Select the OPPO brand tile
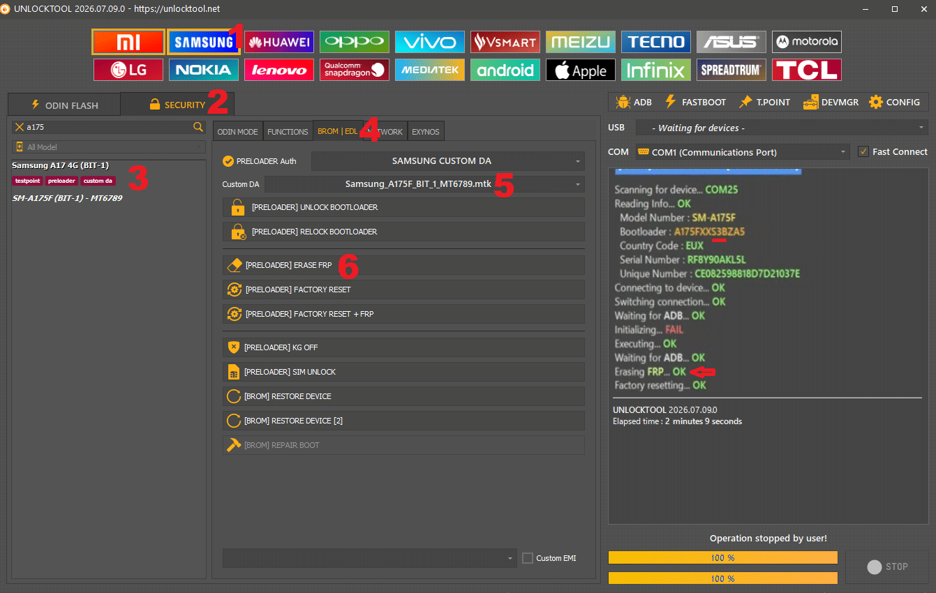936x593 pixels. (x=355, y=42)
